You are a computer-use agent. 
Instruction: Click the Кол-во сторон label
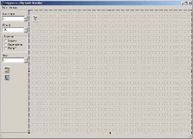[9, 14]
